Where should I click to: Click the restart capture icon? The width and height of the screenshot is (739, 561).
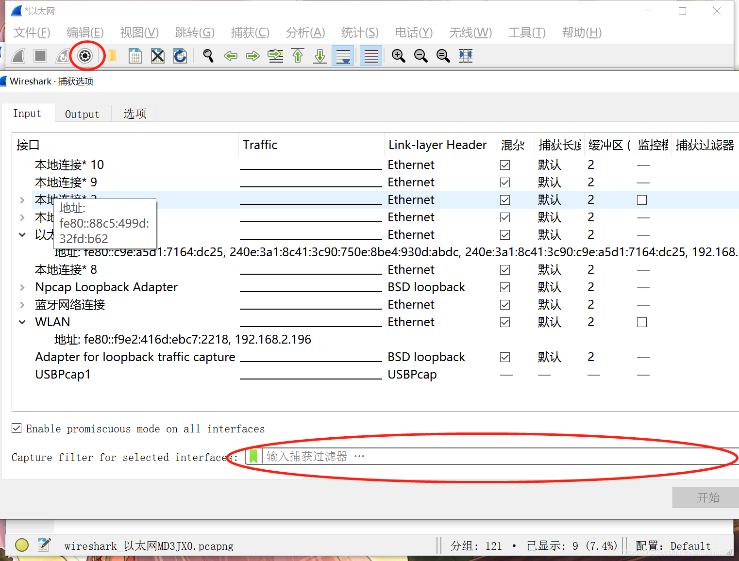tap(62, 56)
